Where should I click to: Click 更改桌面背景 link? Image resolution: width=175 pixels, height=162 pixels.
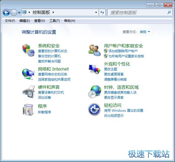click(x=114, y=74)
